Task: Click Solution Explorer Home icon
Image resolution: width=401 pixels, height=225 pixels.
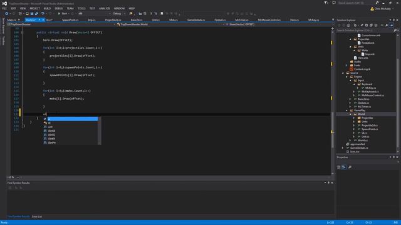Action: point(348,25)
